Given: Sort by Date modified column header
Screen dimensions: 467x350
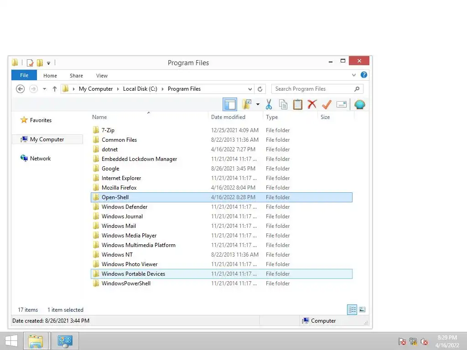Looking at the screenshot, I should [235, 117].
